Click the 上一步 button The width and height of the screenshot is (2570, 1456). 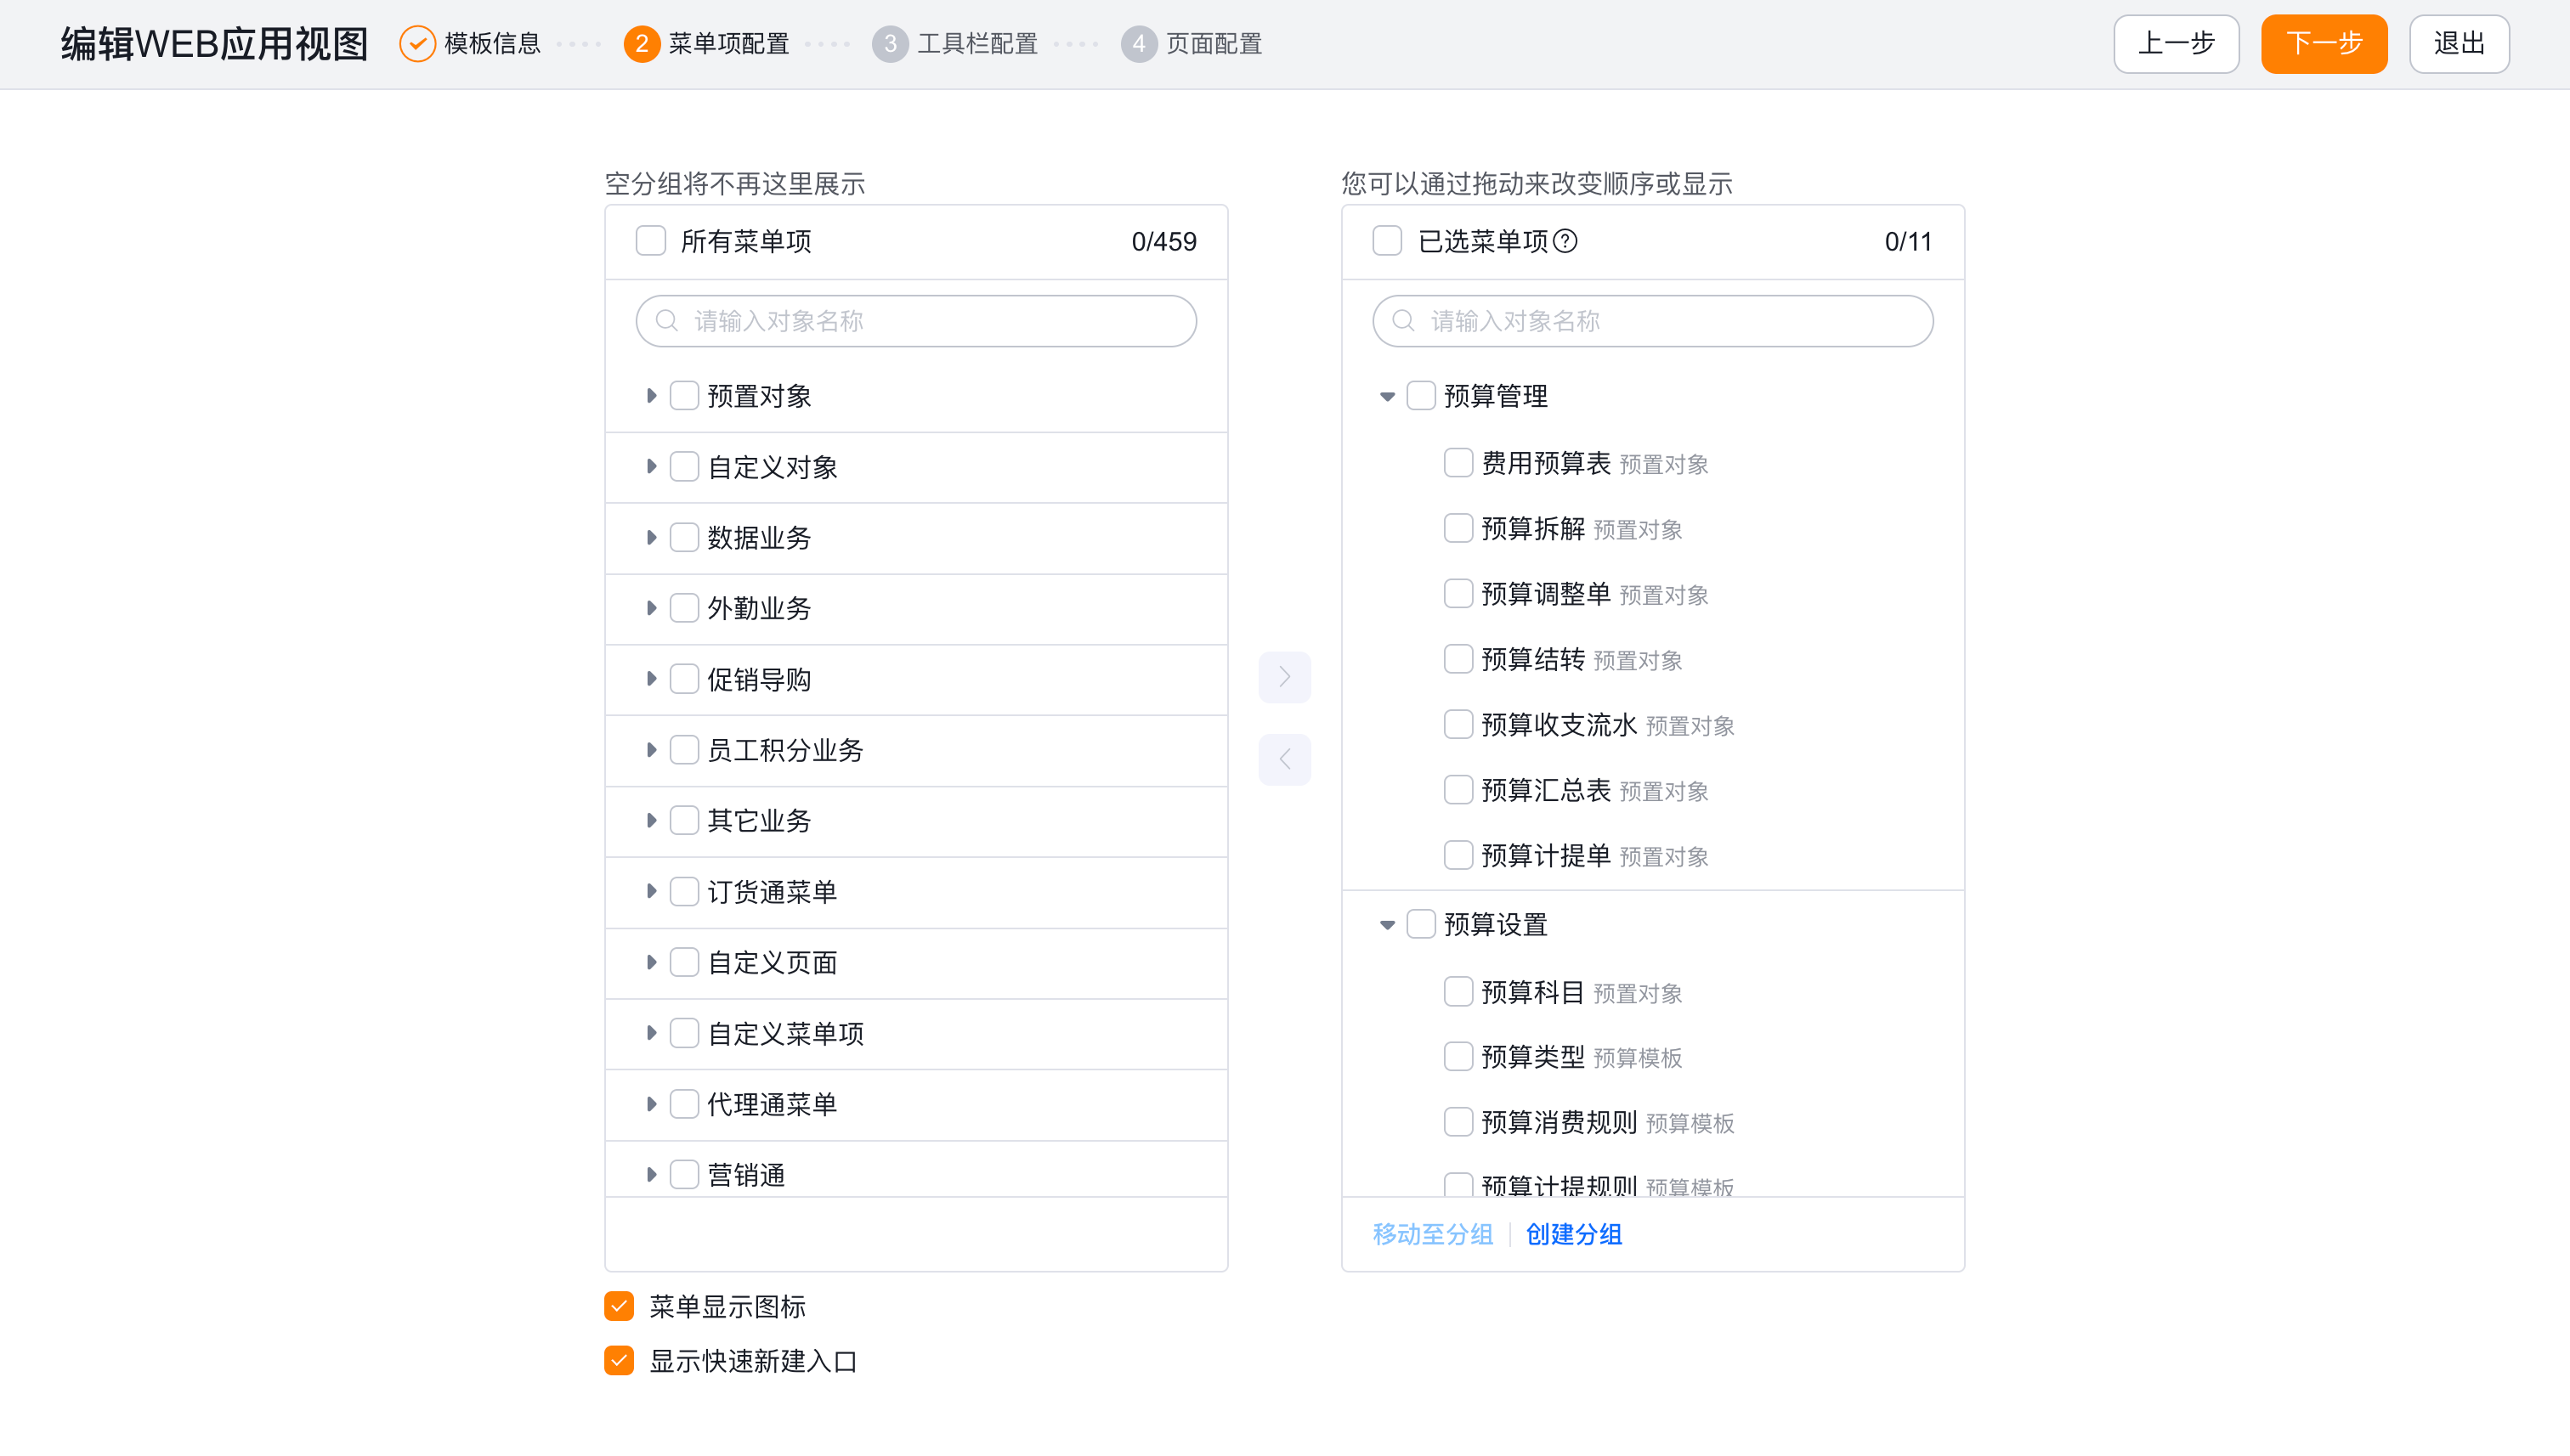point(2176,44)
